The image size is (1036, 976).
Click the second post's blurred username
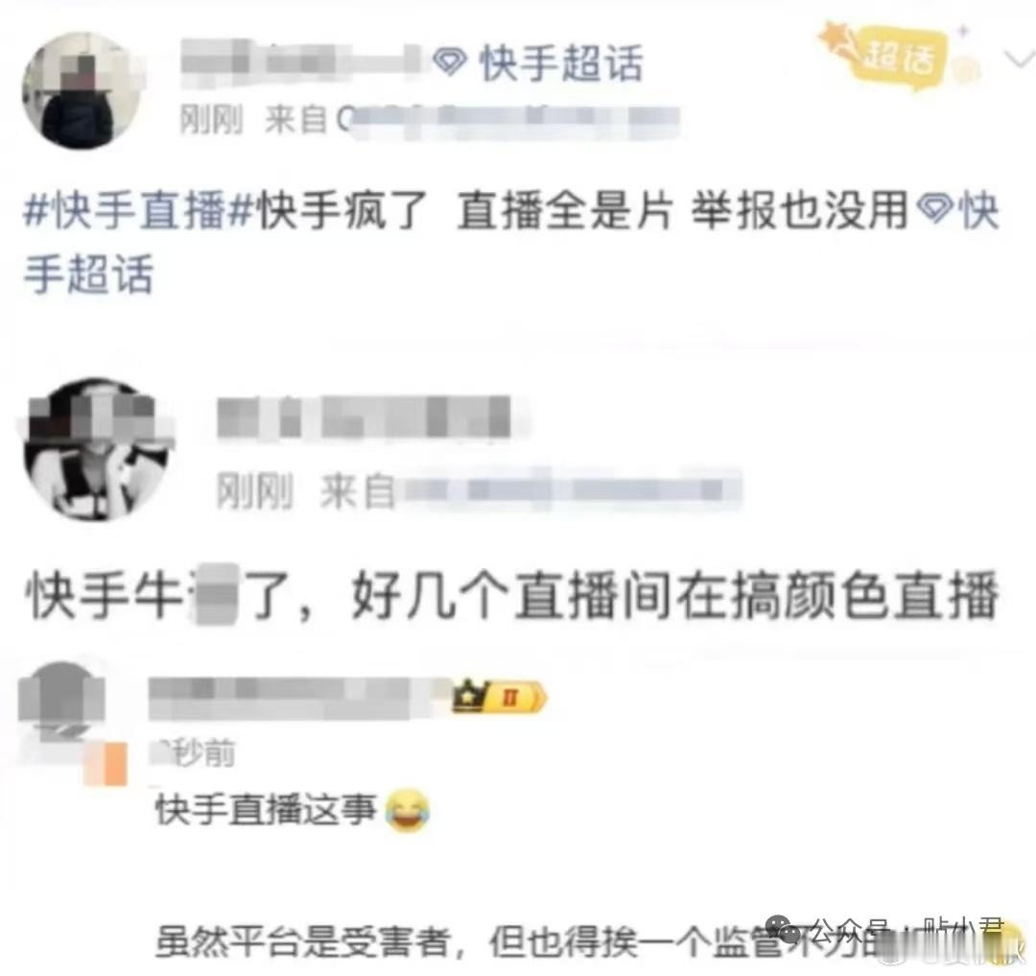pyautogui.click(x=365, y=417)
